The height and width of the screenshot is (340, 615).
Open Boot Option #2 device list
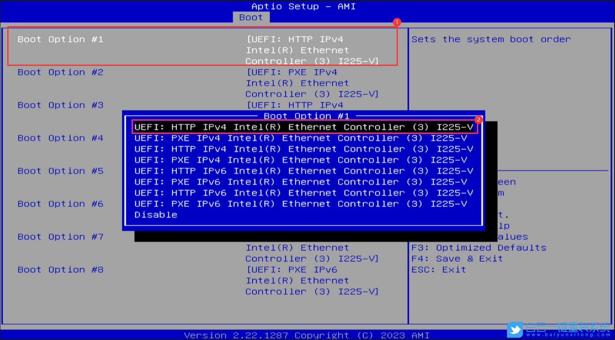(60, 72)
